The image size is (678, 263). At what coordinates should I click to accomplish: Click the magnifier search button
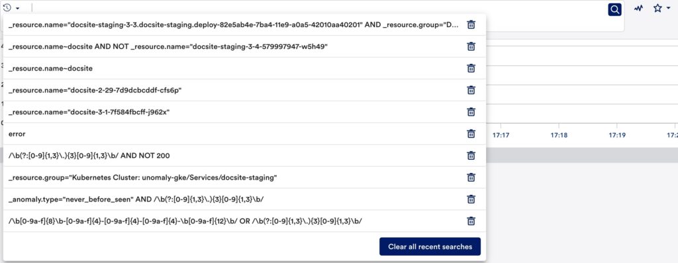[x=614, y=9]
